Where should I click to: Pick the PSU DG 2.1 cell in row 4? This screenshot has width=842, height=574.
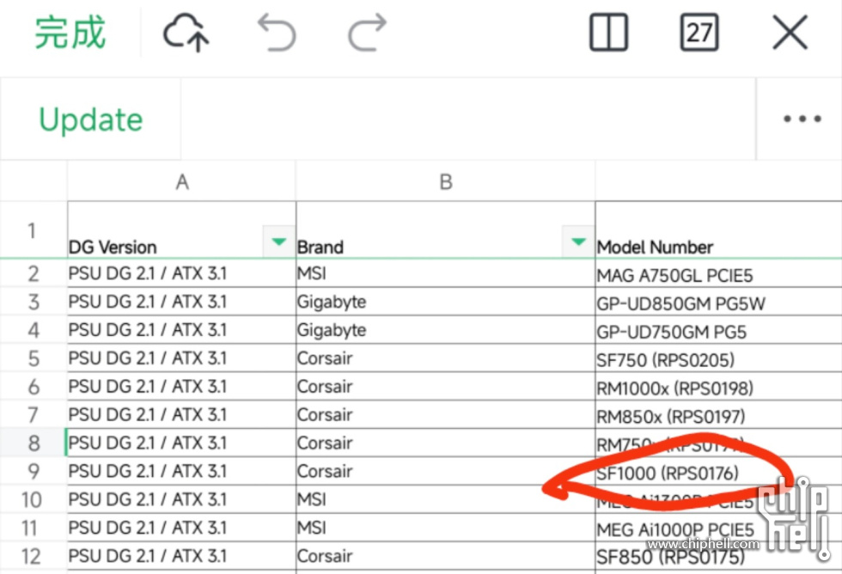182,330
